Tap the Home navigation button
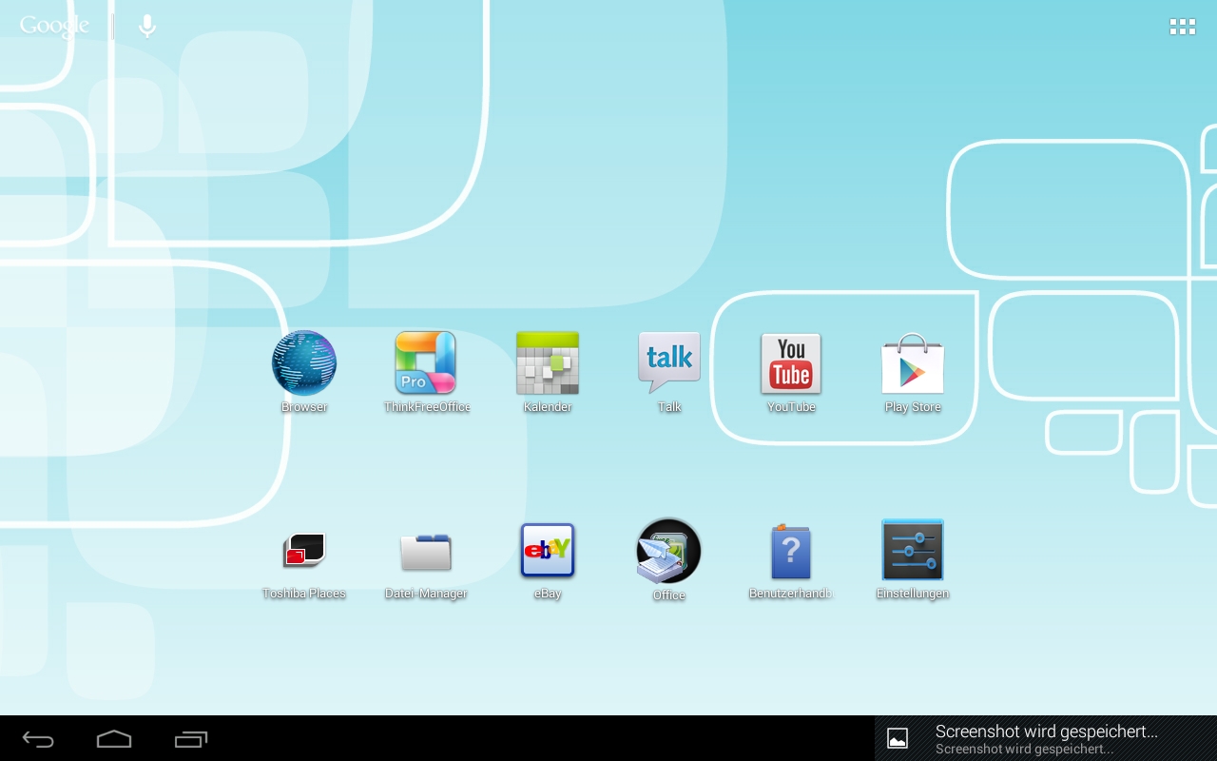Image resolution: width=1217 pixels, height=761 pixels. click(x=114, y=739)
